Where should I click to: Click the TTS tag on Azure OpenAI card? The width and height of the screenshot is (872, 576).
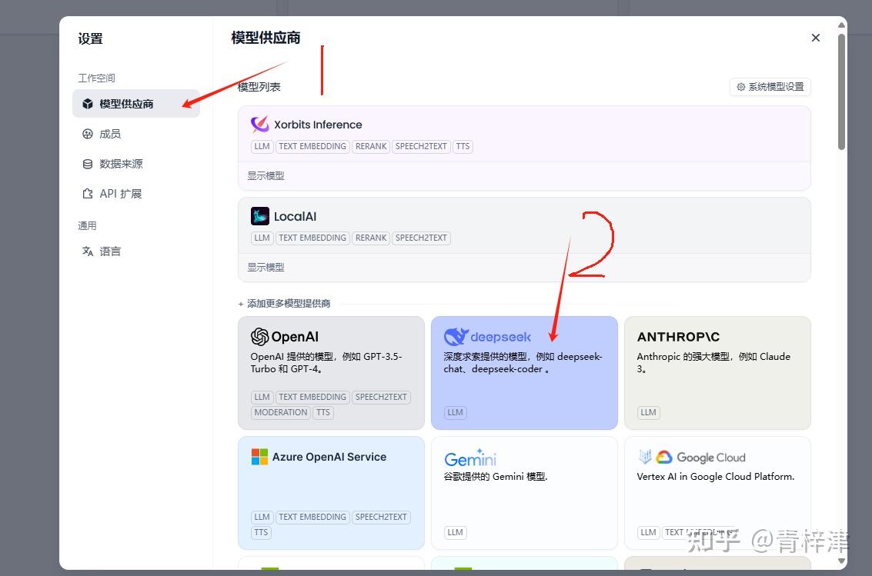[262, 532]
